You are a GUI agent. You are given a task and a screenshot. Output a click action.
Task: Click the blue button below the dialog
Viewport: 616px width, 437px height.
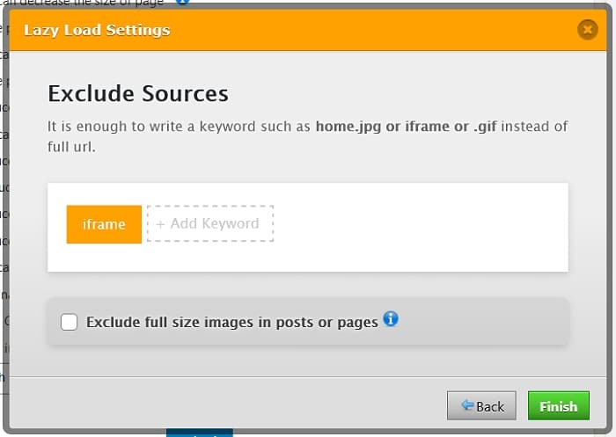coord(200,433)
